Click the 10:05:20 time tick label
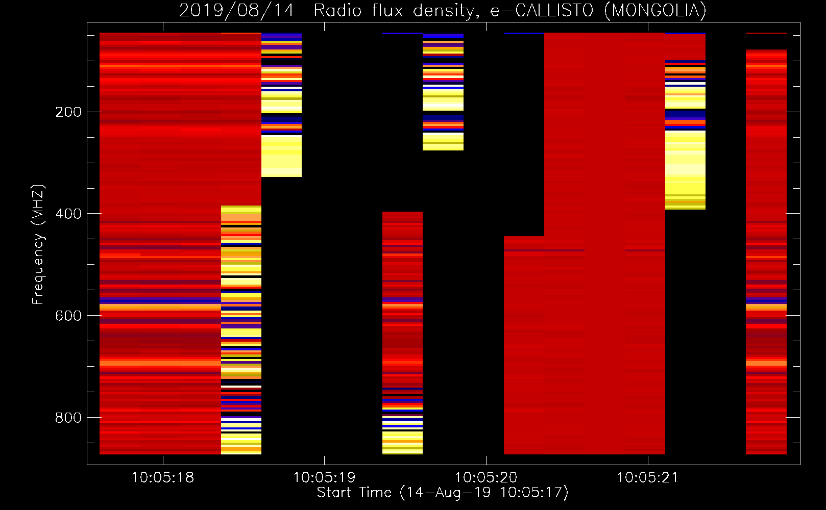Viewport: 826px width, 510px height. (486, 478)
